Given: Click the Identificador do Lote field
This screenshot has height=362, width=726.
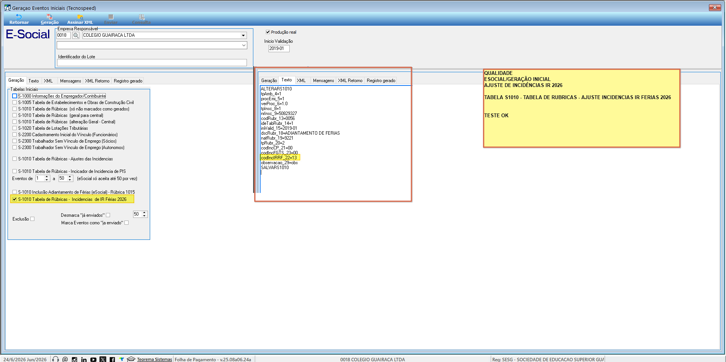Looking at the screenshot, I should pos(152,63).
